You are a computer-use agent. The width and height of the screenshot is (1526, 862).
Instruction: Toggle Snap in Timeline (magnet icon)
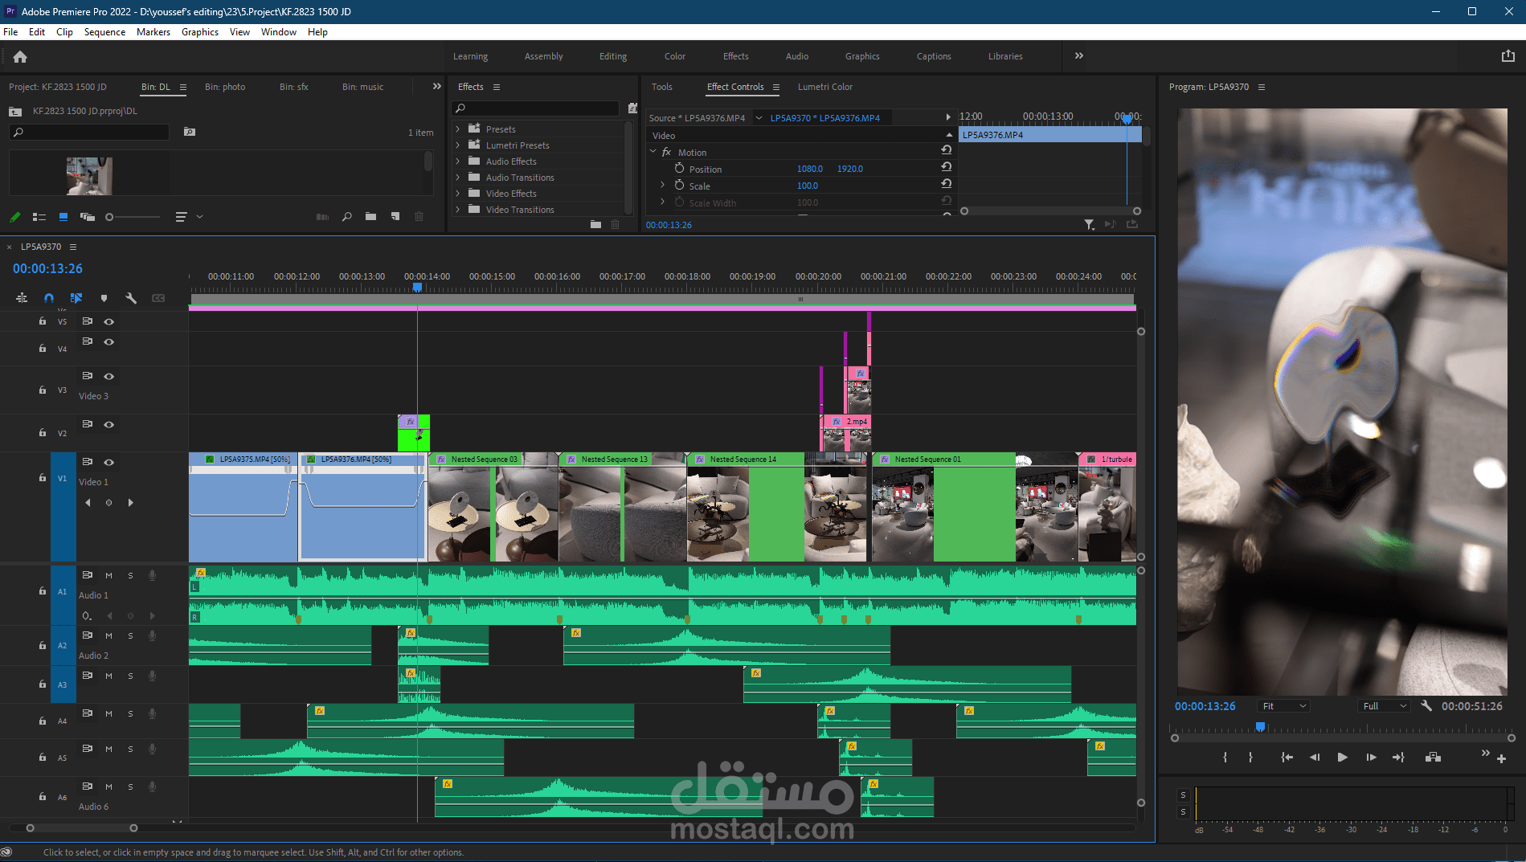tap(49, 298)
